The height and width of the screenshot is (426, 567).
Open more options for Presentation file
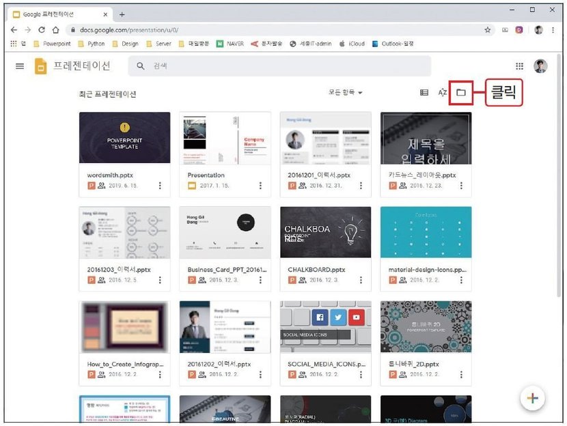[260, 186]
